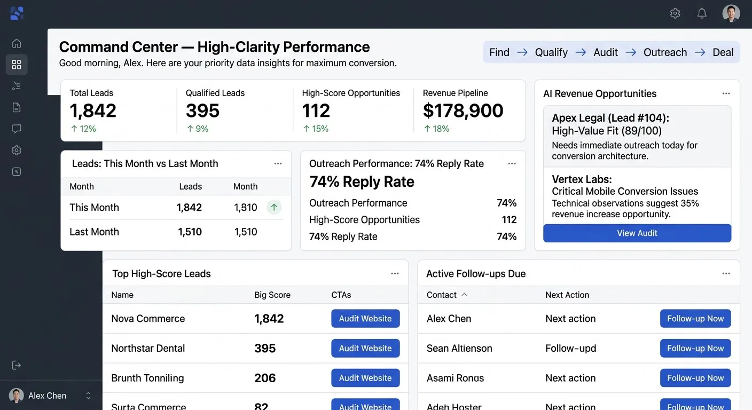Open the Apex Legal (Lead #104) opportunity
The image size is (752, 410).
point(637,137)
